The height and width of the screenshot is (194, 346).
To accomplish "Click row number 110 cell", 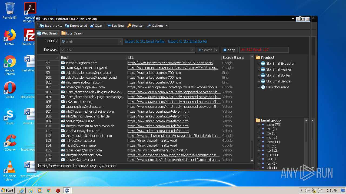I will click(48, 126).
